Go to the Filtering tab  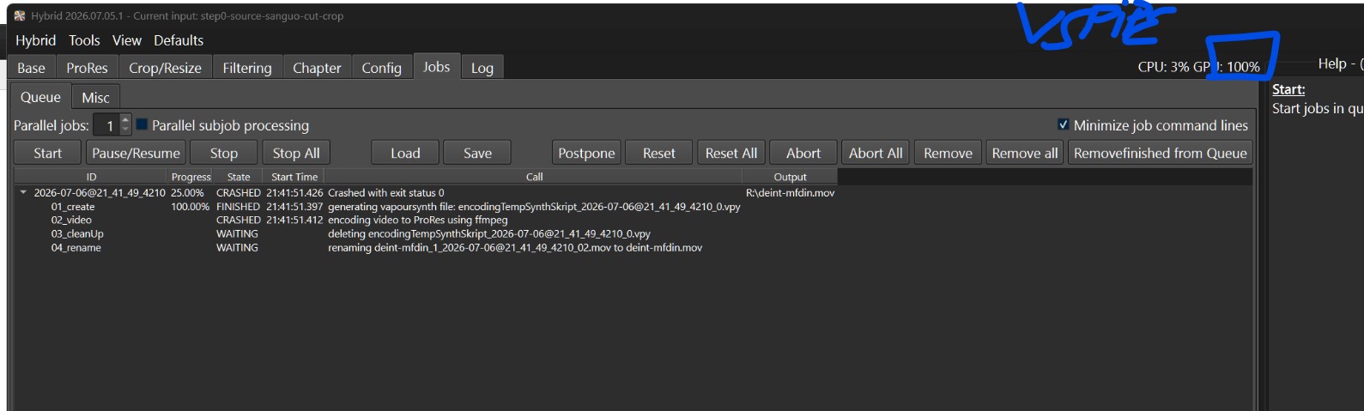pos(247,68)
